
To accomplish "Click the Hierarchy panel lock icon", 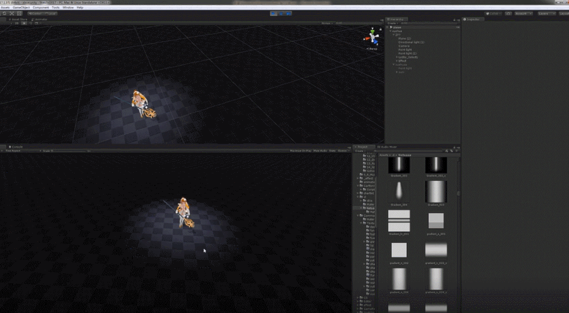I will (x=455, y=19).
